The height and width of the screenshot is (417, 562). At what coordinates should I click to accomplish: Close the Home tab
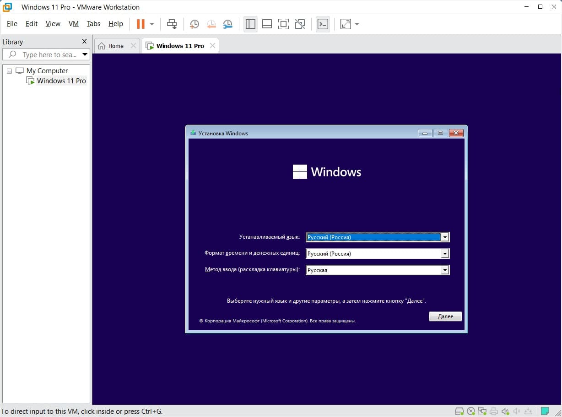133,46
